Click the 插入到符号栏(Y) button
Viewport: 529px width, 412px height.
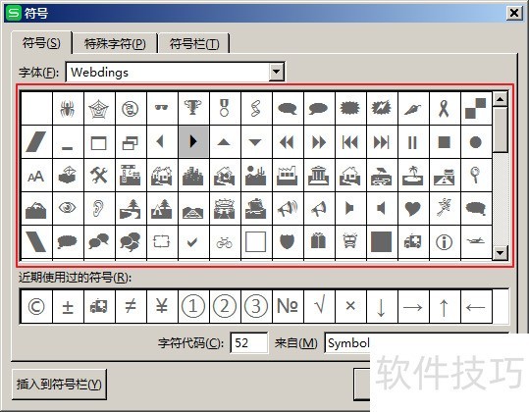point(59,384)
